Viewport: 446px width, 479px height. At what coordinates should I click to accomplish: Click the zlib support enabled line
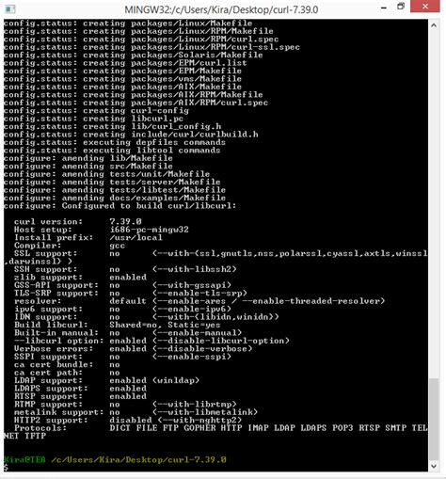click(x=80, y=278)
